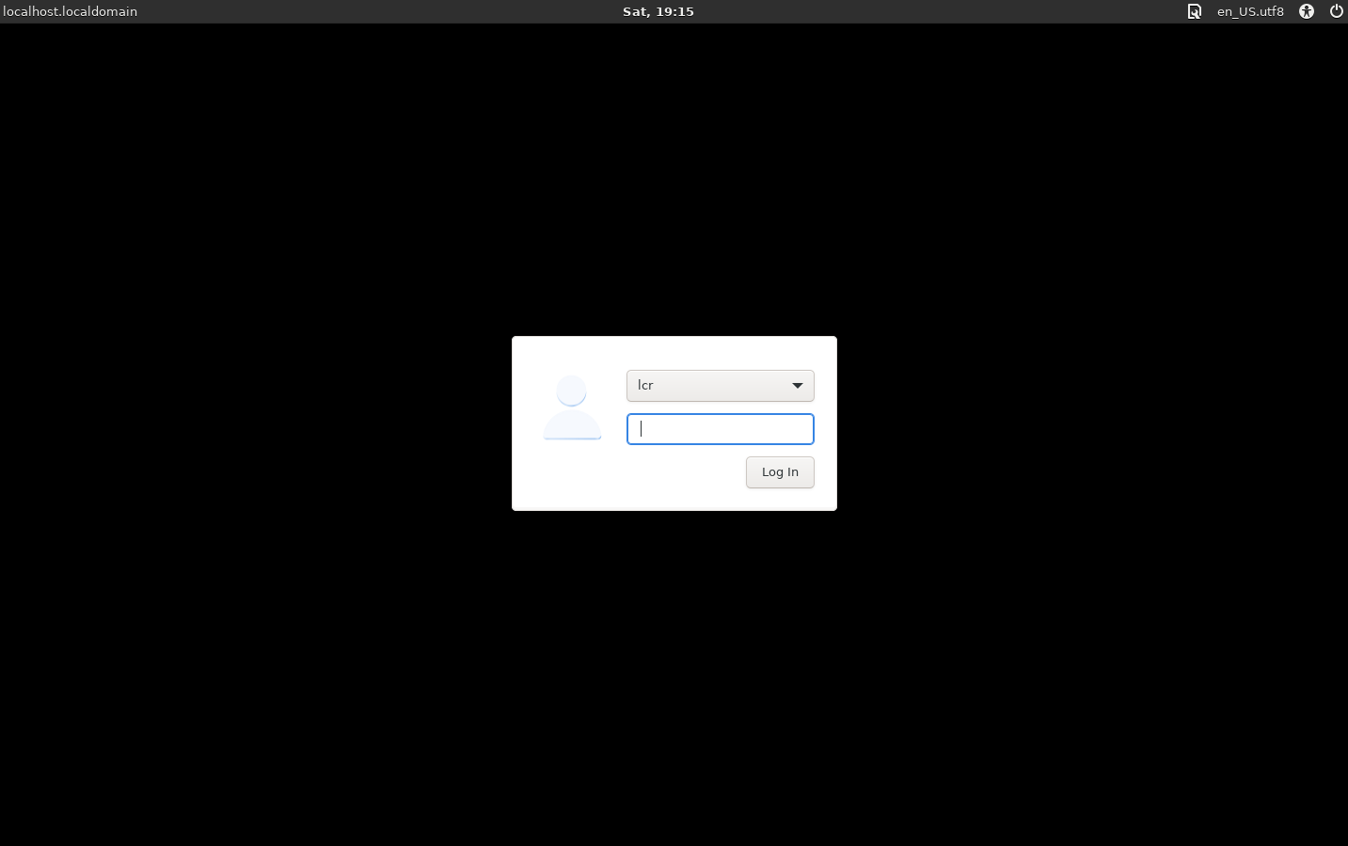Screen dimensions: 1348x846
Task: Open the session settings wrench icon
Action: click(1194, 11)
